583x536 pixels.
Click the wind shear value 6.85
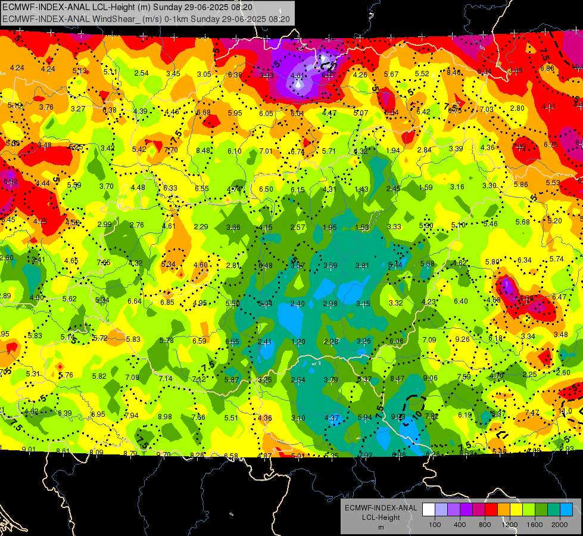point(167,303)
